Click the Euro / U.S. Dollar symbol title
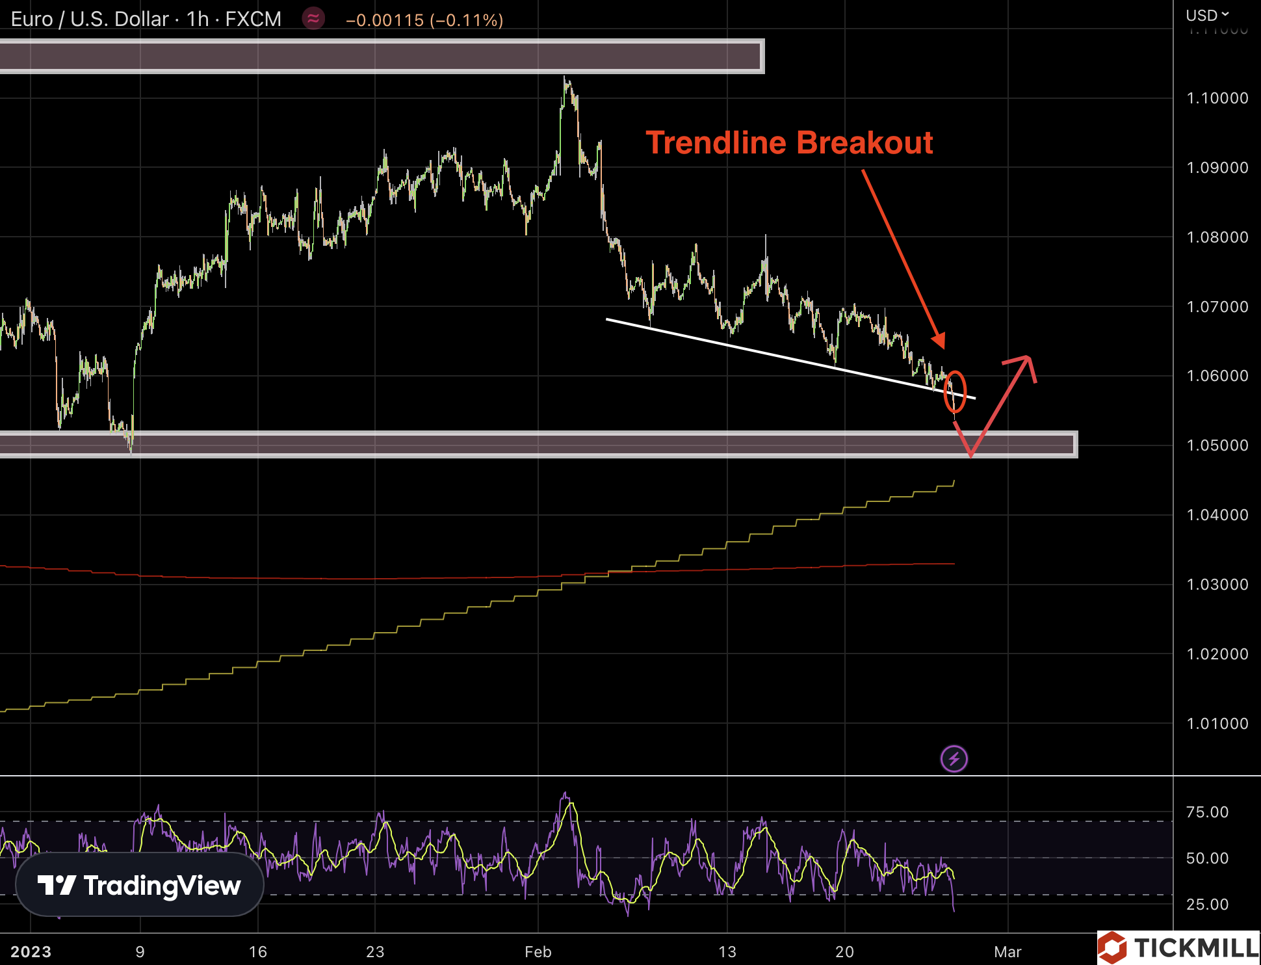The height and width of the screenshot is (965, 1261). [90, 19]
